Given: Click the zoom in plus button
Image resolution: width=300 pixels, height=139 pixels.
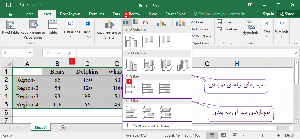Looking at the screenshot, I should (279, 135).
